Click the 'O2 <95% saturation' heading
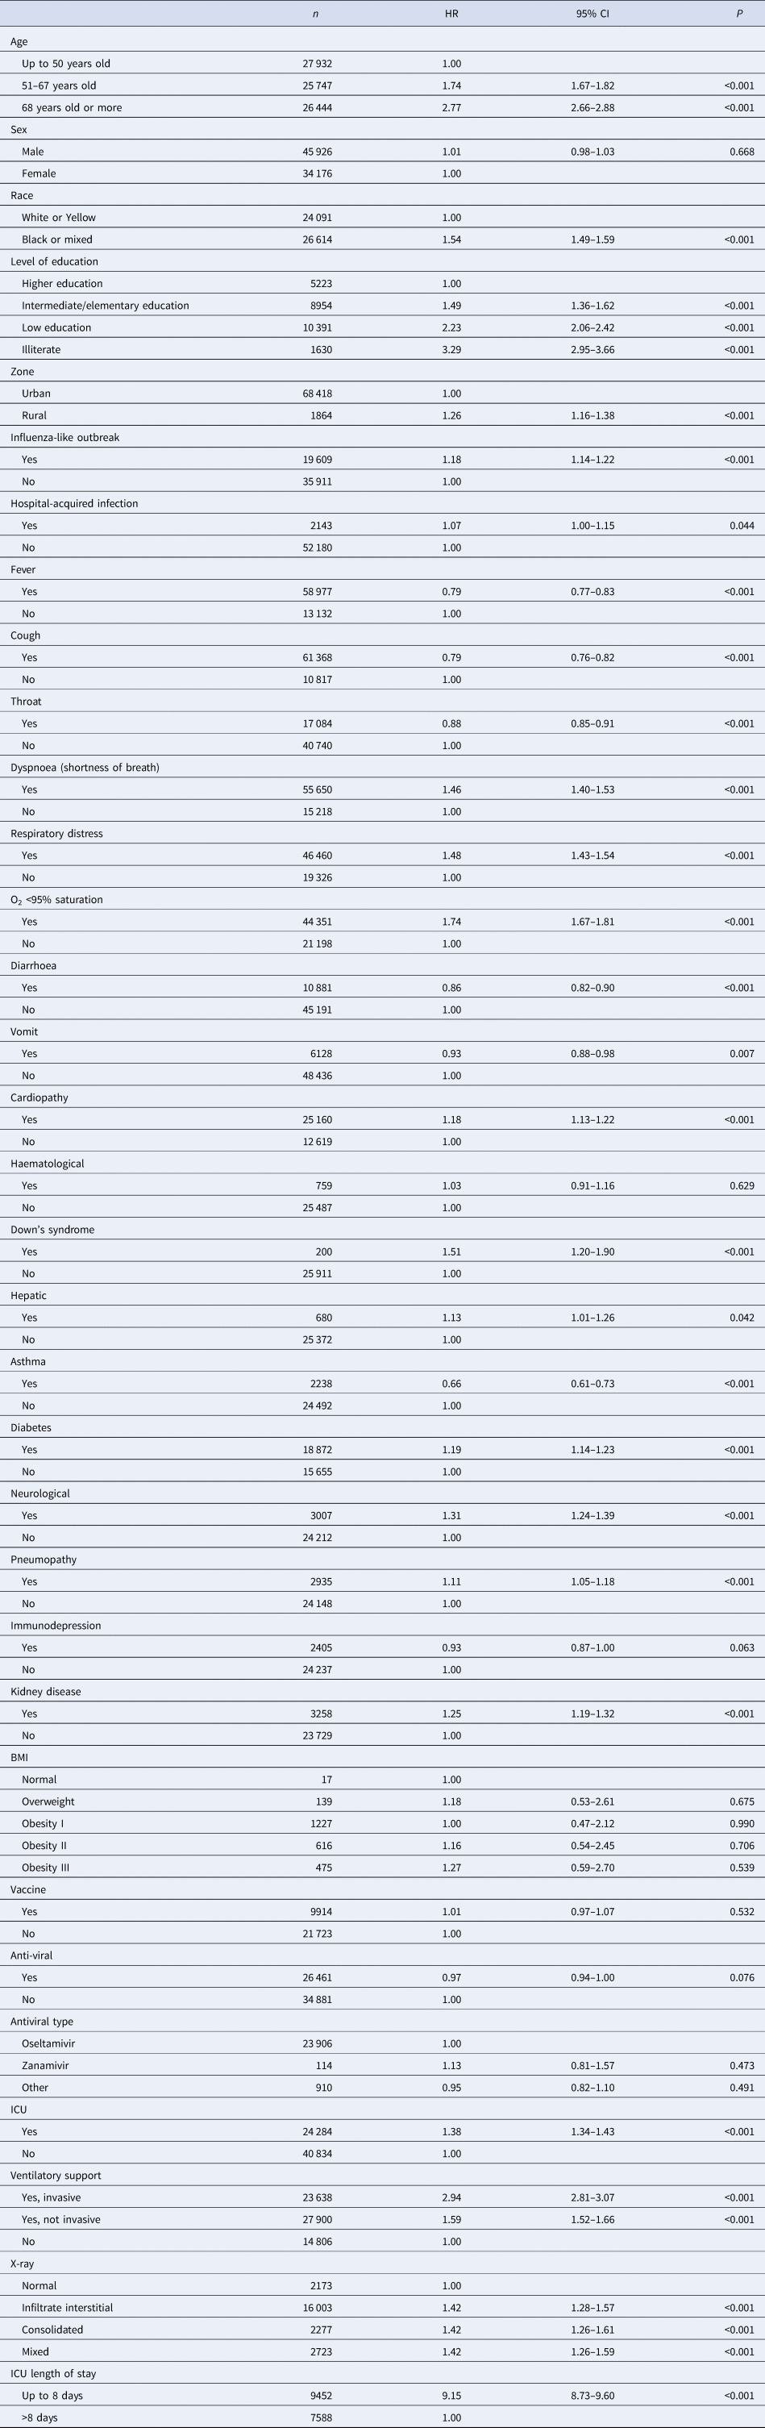This screenshot has width=765, height=2428. click(56, 899)
